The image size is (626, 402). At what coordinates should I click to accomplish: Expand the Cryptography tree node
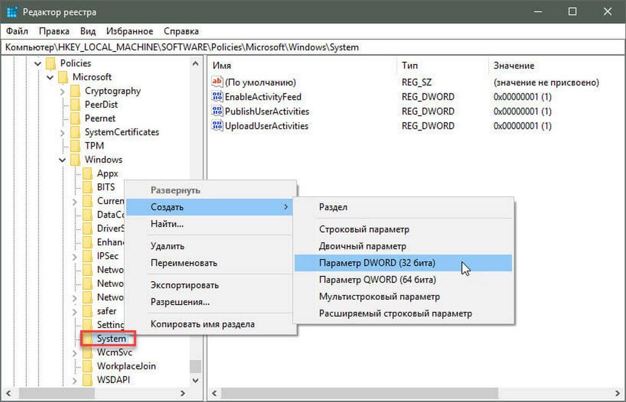click(x=63, y=91)
